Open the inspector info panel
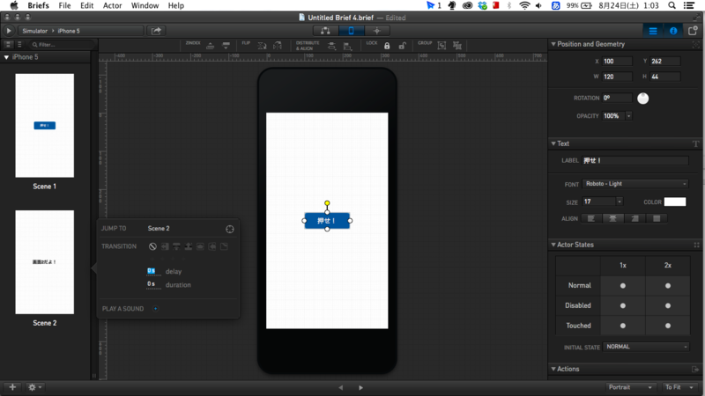Screen dimensions: 705x396 [673, 31]
